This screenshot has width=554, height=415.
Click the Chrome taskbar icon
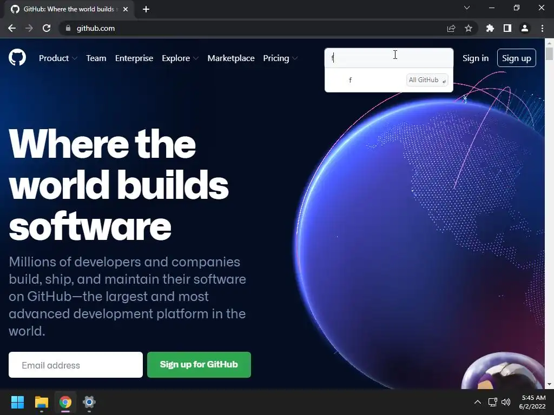pos(65,402)
